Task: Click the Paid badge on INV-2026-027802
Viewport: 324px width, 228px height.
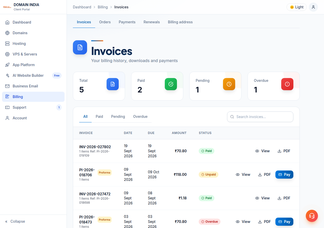Action: (207, 151)
